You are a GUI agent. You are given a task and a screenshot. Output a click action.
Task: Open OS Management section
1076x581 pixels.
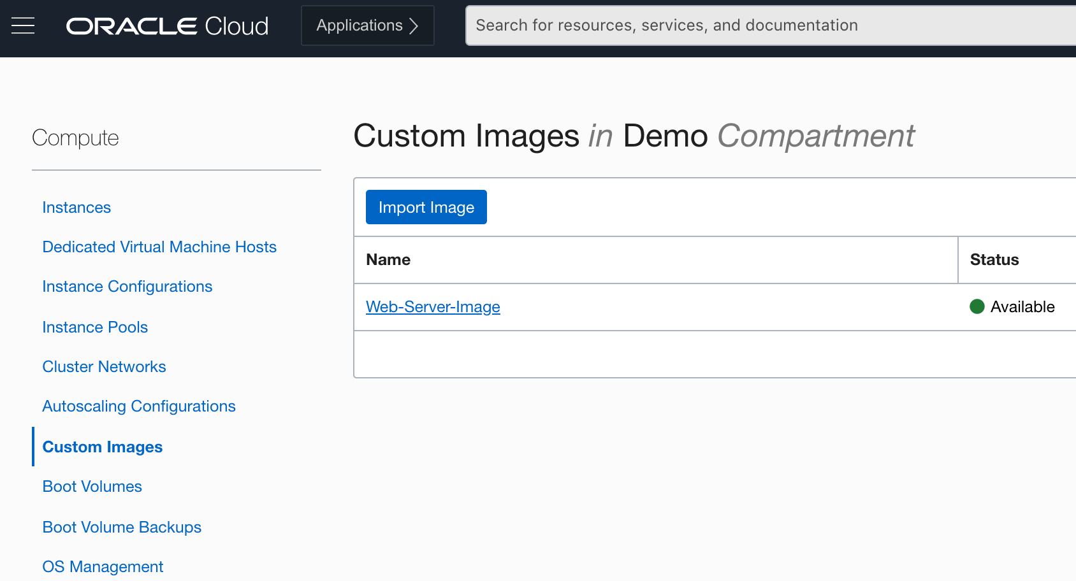click(x=103, y=567)
